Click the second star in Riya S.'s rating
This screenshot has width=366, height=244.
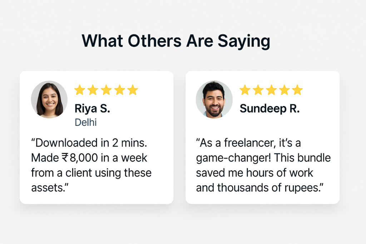93,90
